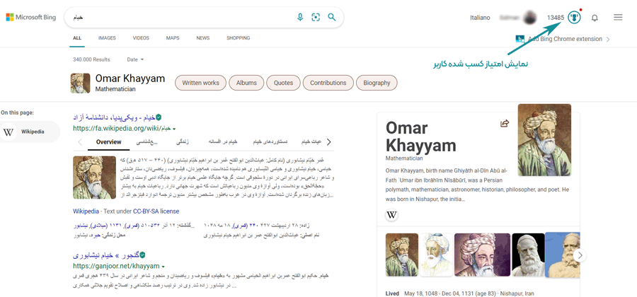Switch to the SHOPPING tab

pyautogui.click(x=238, y=38)
